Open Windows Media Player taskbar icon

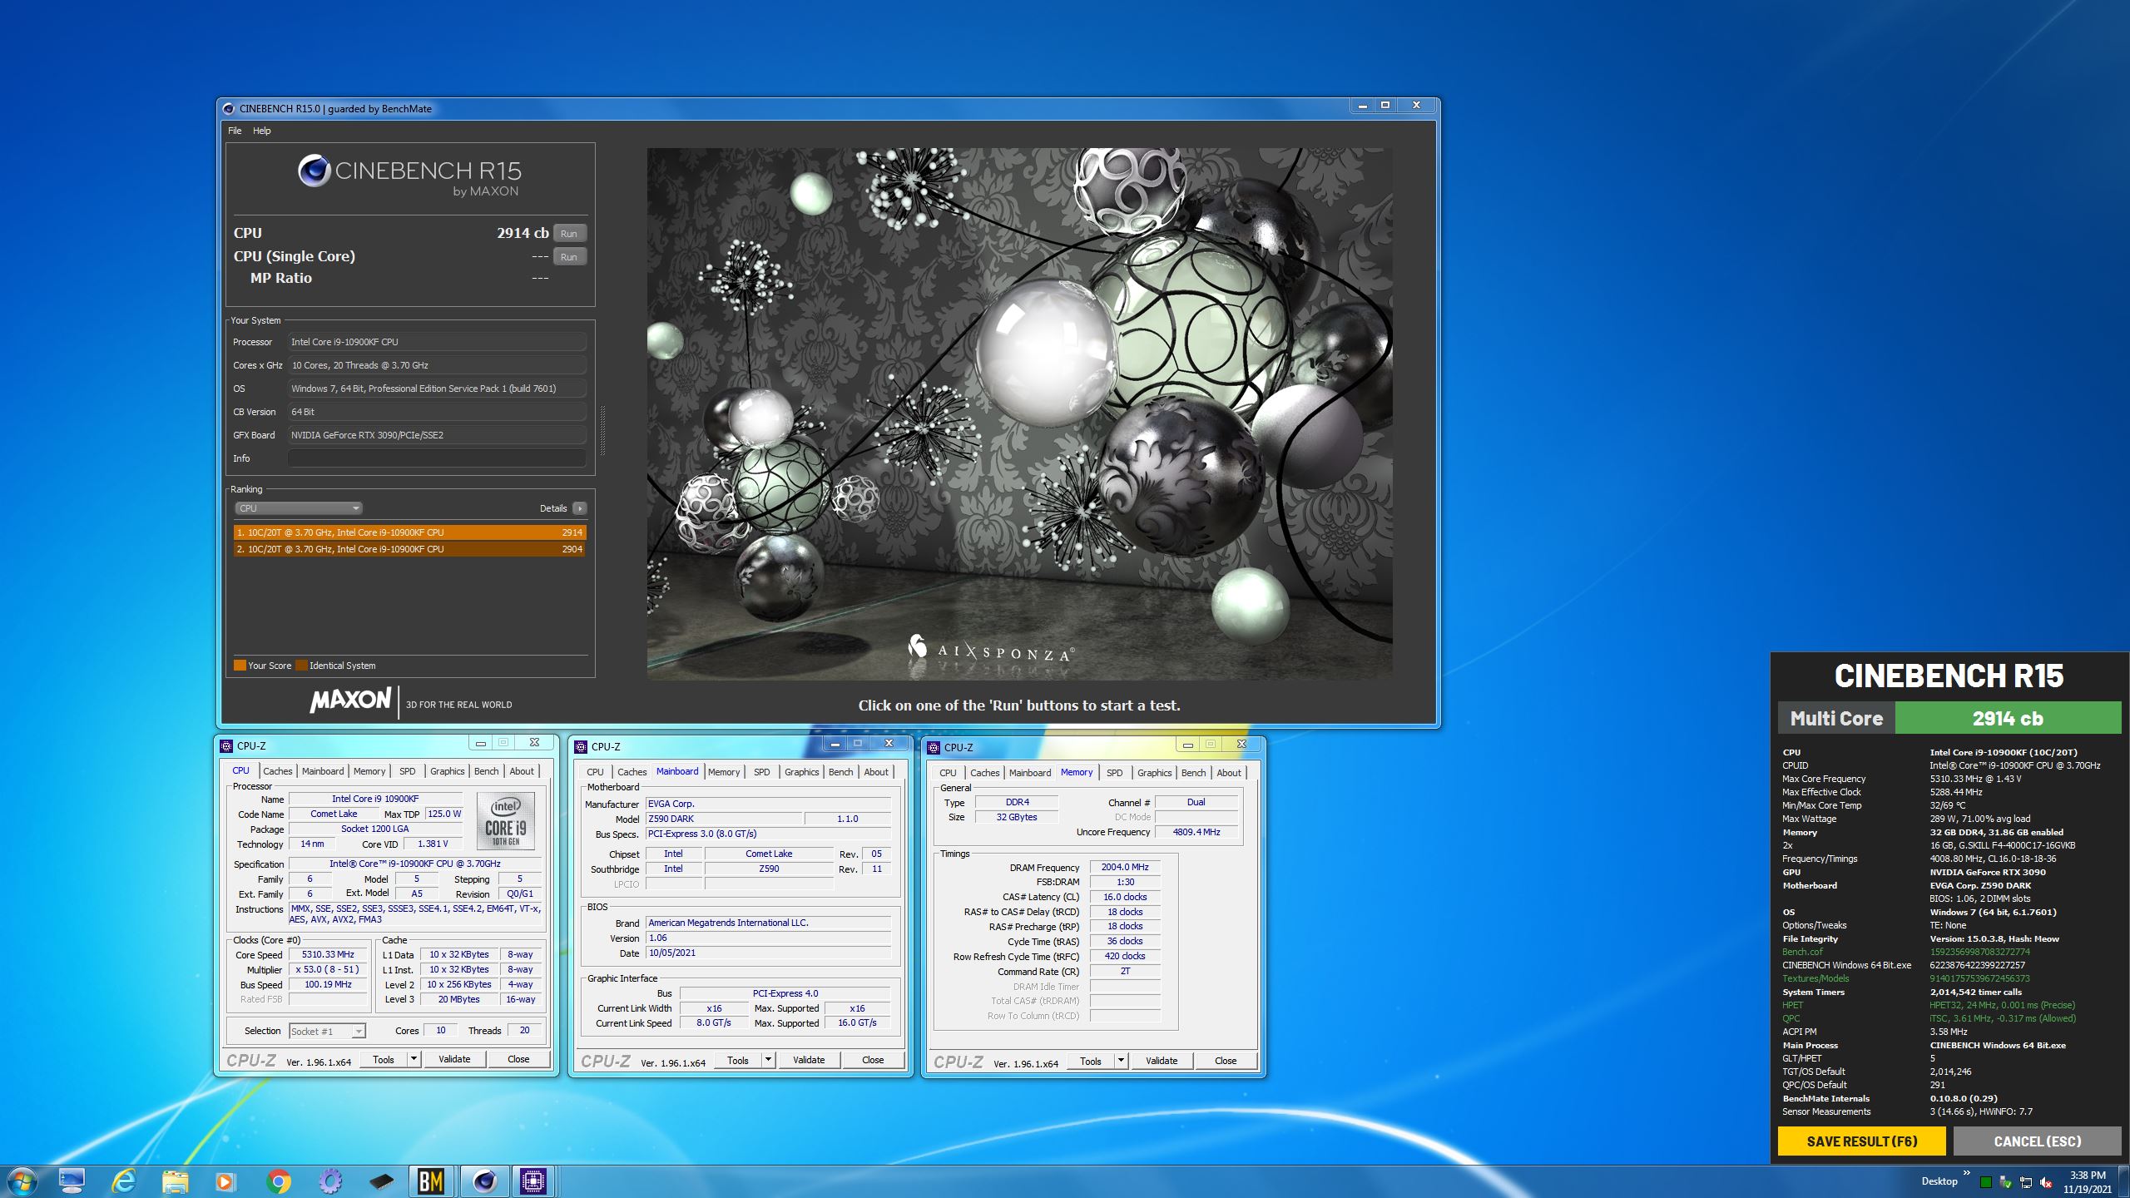[225, 1181]
